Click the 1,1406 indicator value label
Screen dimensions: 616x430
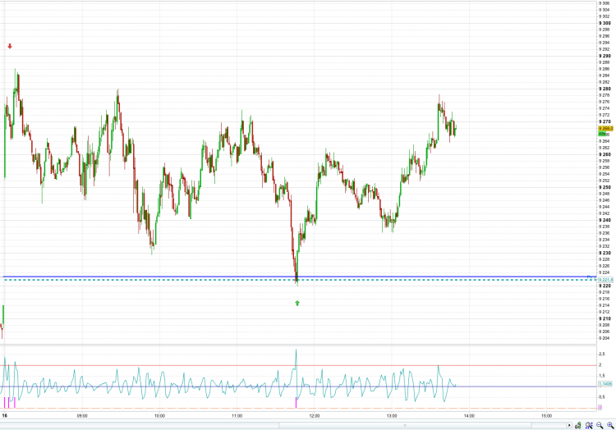[605, 384]
